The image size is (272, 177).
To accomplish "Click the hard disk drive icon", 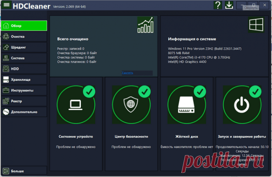I will coord(186,105).
